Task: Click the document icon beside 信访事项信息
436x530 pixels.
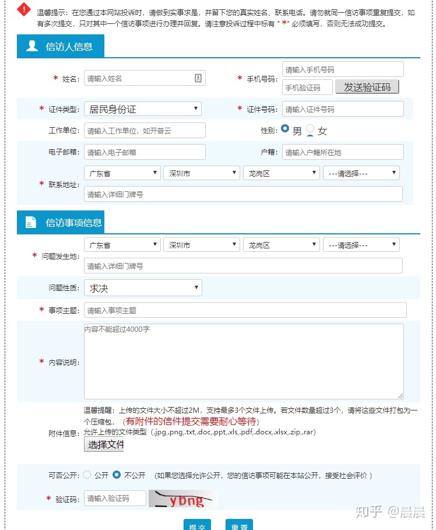Action: pyautogui.click(x=31, y=222)
